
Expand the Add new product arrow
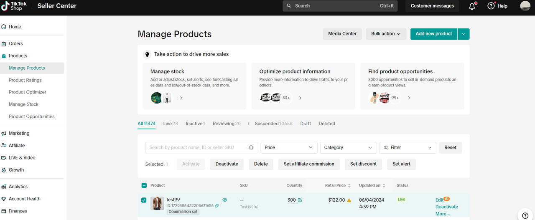pyautogui.click(x=464, y=34)
